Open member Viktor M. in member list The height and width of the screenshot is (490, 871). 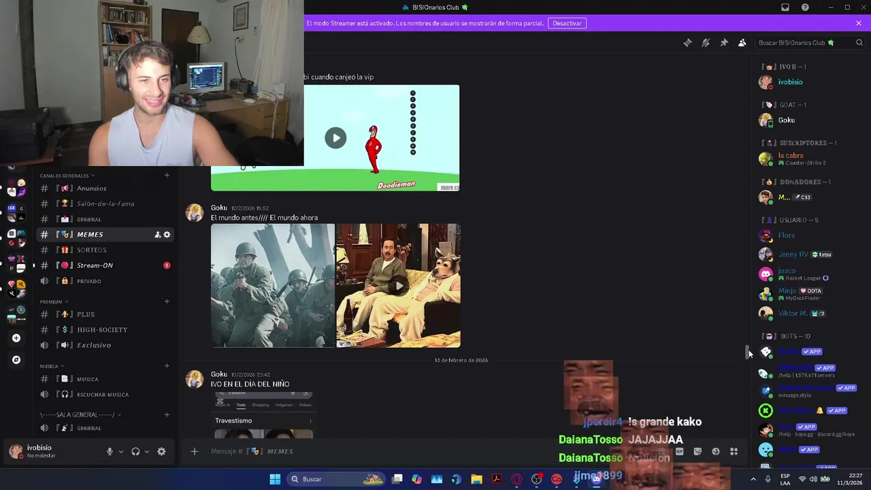coord(810,313)
